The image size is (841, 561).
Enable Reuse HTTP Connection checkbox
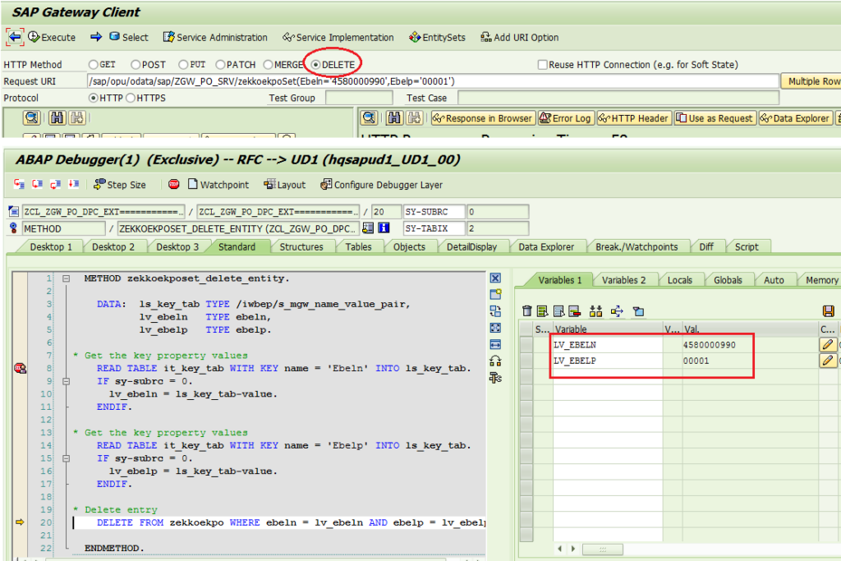tap(543, 64)
